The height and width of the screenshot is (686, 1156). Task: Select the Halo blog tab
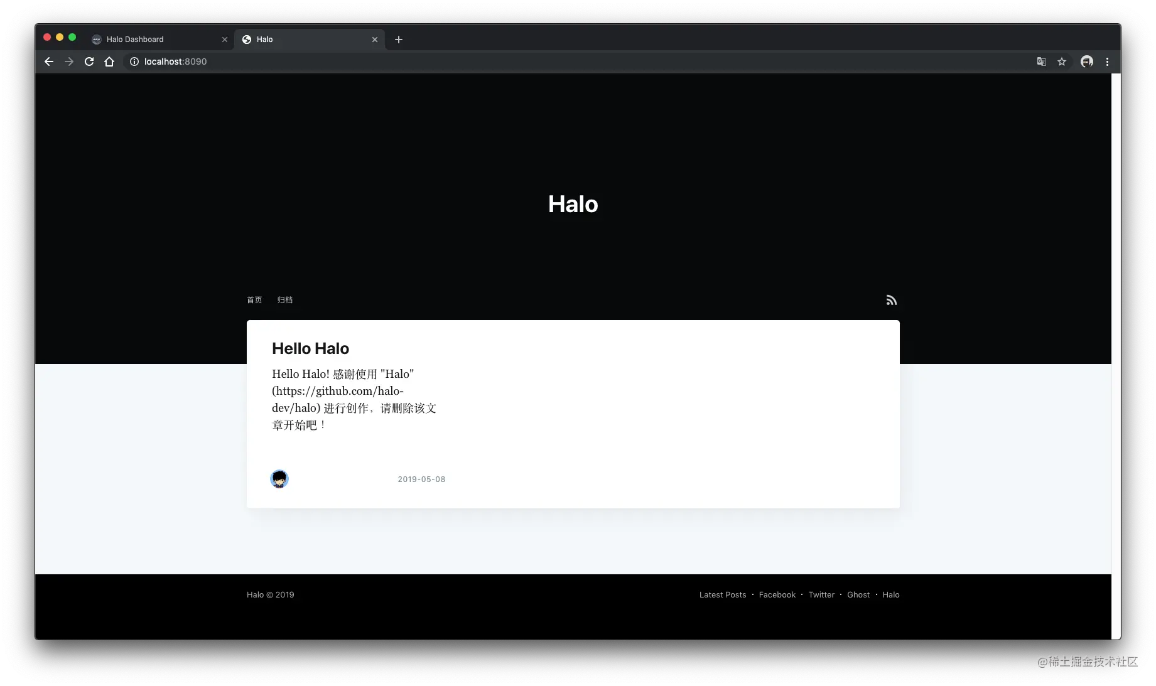click(x=310, y=40)
